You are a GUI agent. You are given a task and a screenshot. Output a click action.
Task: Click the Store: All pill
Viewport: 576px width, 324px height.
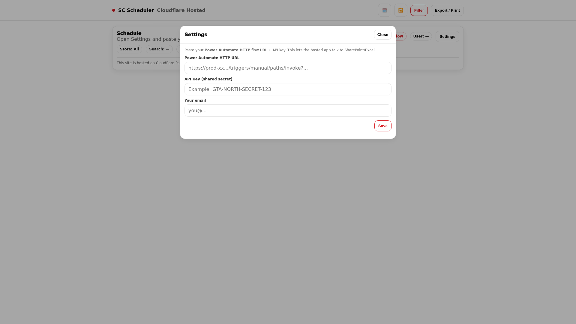[x=129, y=49]
